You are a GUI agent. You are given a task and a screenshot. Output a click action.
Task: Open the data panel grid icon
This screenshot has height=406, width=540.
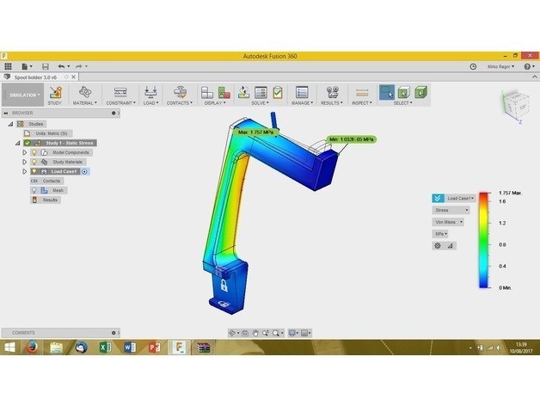(x=8, y=66)
